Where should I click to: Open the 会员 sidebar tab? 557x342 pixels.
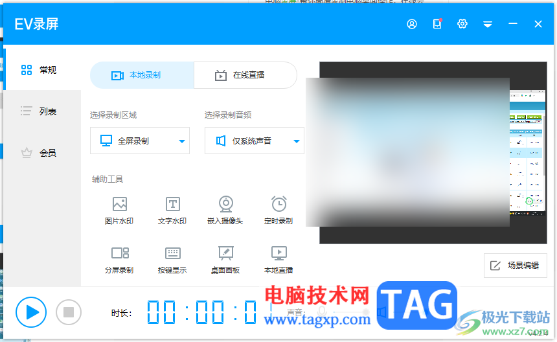coord(43,153)
